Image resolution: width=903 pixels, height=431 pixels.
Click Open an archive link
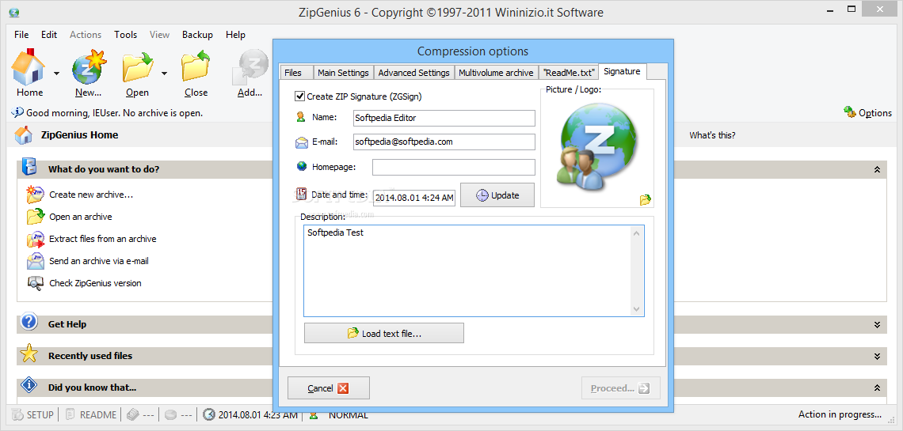pos(81,217)
